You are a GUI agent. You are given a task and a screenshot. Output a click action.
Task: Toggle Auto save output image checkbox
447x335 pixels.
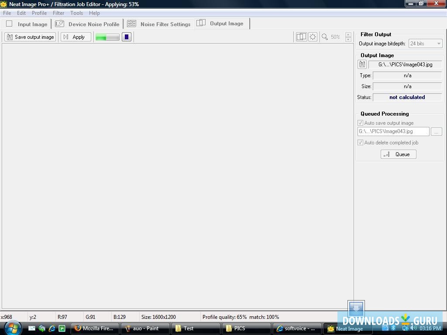(x=360, y=123)
